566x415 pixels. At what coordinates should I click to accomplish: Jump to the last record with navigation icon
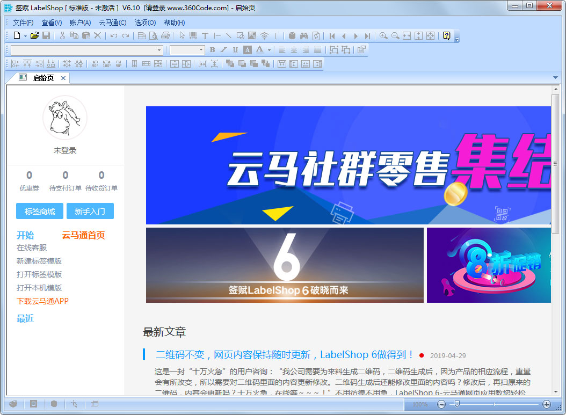pos(368,37)
